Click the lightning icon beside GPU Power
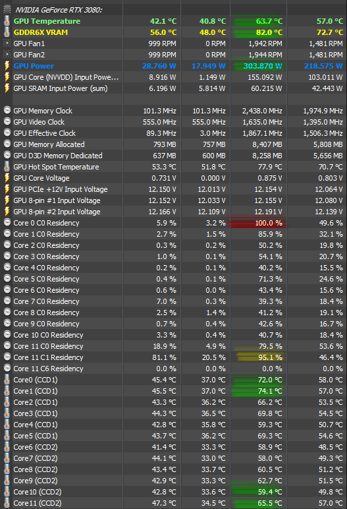The width and height of the screenshot is (347, 509). click(x=7, y=66)
